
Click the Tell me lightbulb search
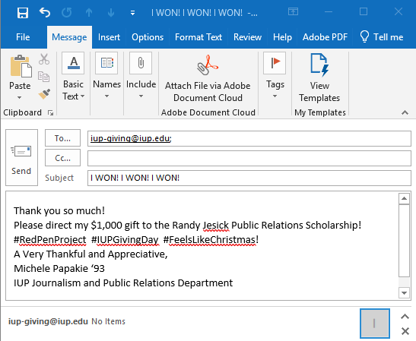[382, 37]
